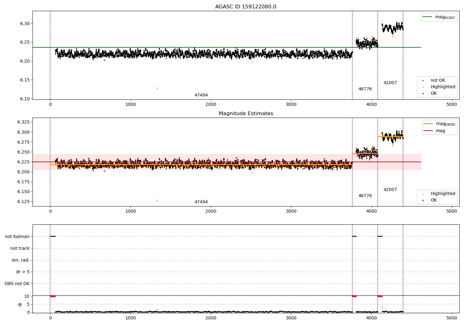The width and height of the screenshot is (464, 325).
Task: Click the 6.30 y-tick label in top plot
Action: point(25,24)
